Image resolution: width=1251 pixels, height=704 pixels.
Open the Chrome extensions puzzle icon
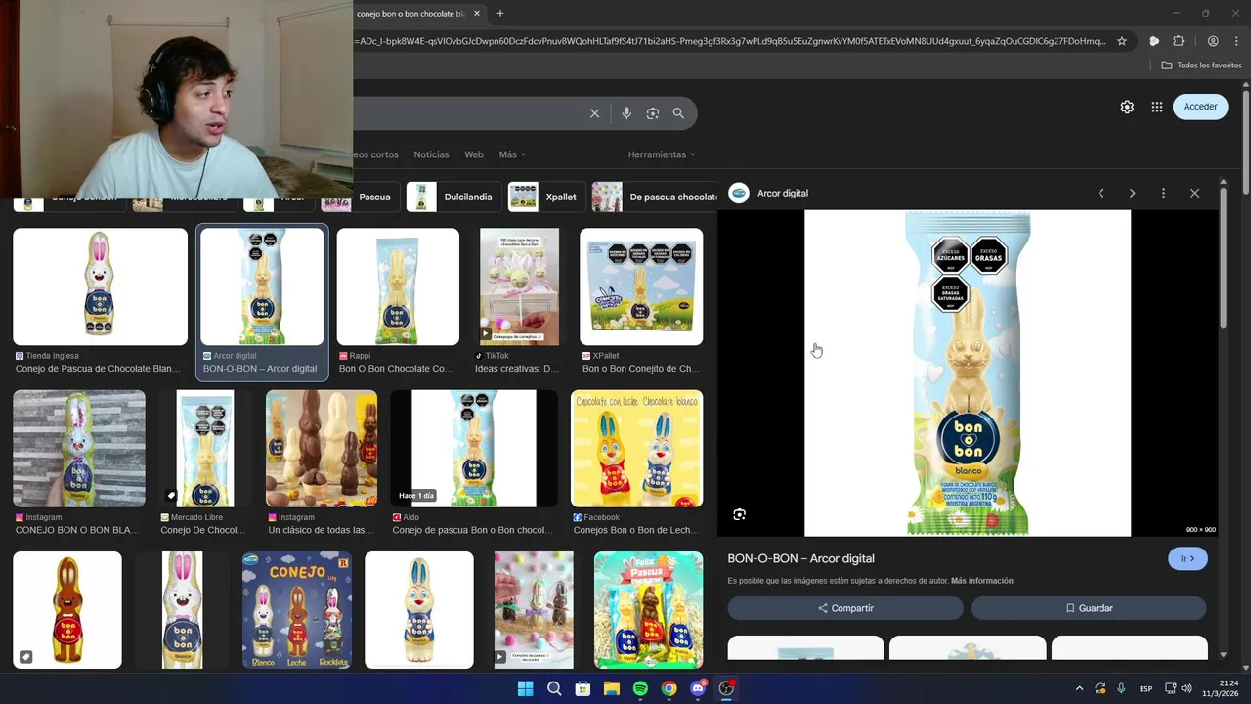click(x=1179, y=41)
